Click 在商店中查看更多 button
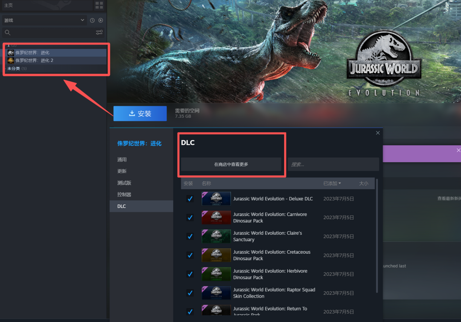The height and width of the screenshot is (322, 461). [x=231, y=164]
